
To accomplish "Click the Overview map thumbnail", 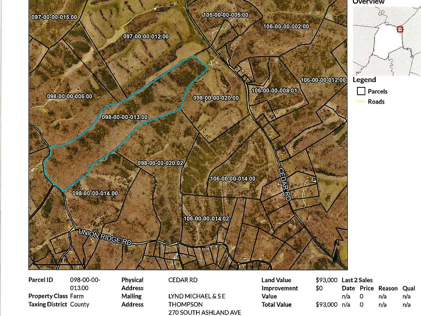I will [x=387, y=41].
